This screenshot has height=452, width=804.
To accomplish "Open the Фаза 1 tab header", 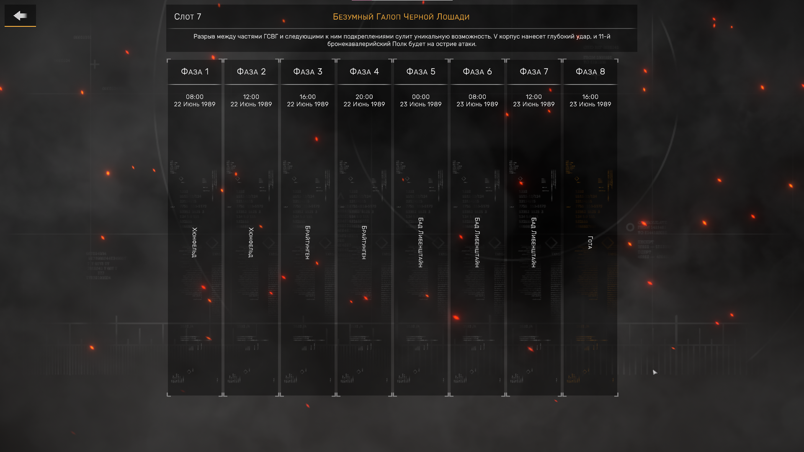I will pos(195,72).
